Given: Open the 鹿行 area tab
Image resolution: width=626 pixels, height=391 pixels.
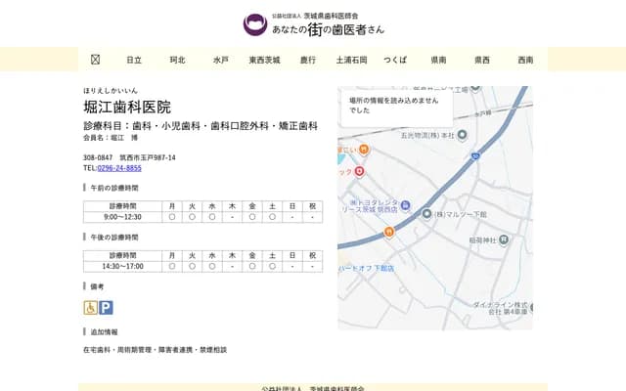Looking at the screenshot, I should point(308,60).
